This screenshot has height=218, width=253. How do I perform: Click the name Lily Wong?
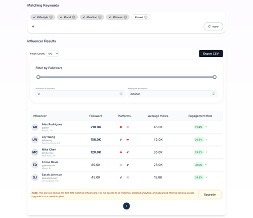click(x=49, y=137)
